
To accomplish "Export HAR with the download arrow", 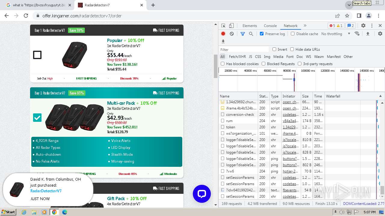I will point(223,41).
